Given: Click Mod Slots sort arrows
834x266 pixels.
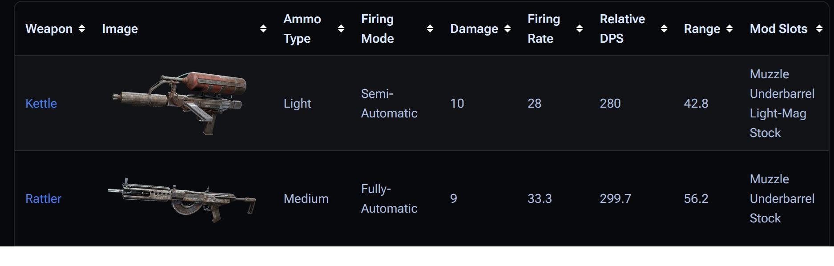Looking at the screenshot, I should click(819, 28).
